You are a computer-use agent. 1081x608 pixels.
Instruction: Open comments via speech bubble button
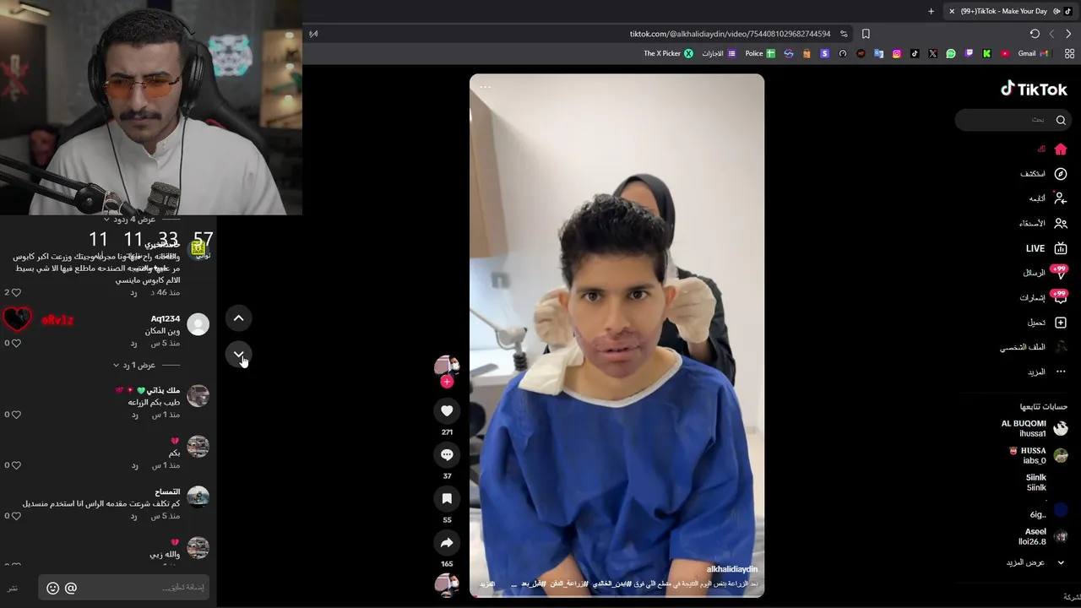click(447, 454)
